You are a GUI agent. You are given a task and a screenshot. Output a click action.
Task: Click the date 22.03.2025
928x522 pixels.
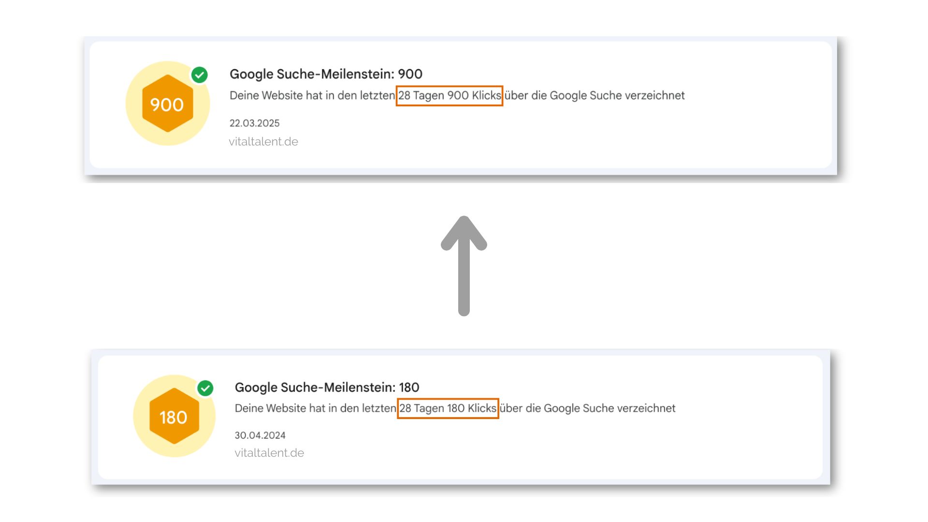(x=254, y=123)
